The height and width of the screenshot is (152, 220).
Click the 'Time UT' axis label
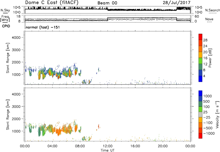coord(108,150)
